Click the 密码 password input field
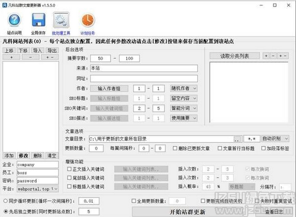 (x=37, y=181)
